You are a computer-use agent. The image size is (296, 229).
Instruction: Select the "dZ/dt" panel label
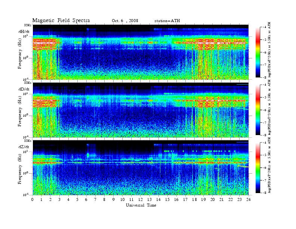(x=24, y=147)
